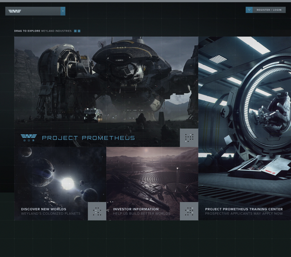Screen dimensions: 291x257
Task: Open the Discover New Worlds planets tile
Action: tap(60, 183)
